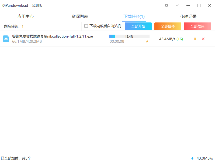Click the 全部开始 button
This screenshot has height=162, width=215.
coord(138,26)
